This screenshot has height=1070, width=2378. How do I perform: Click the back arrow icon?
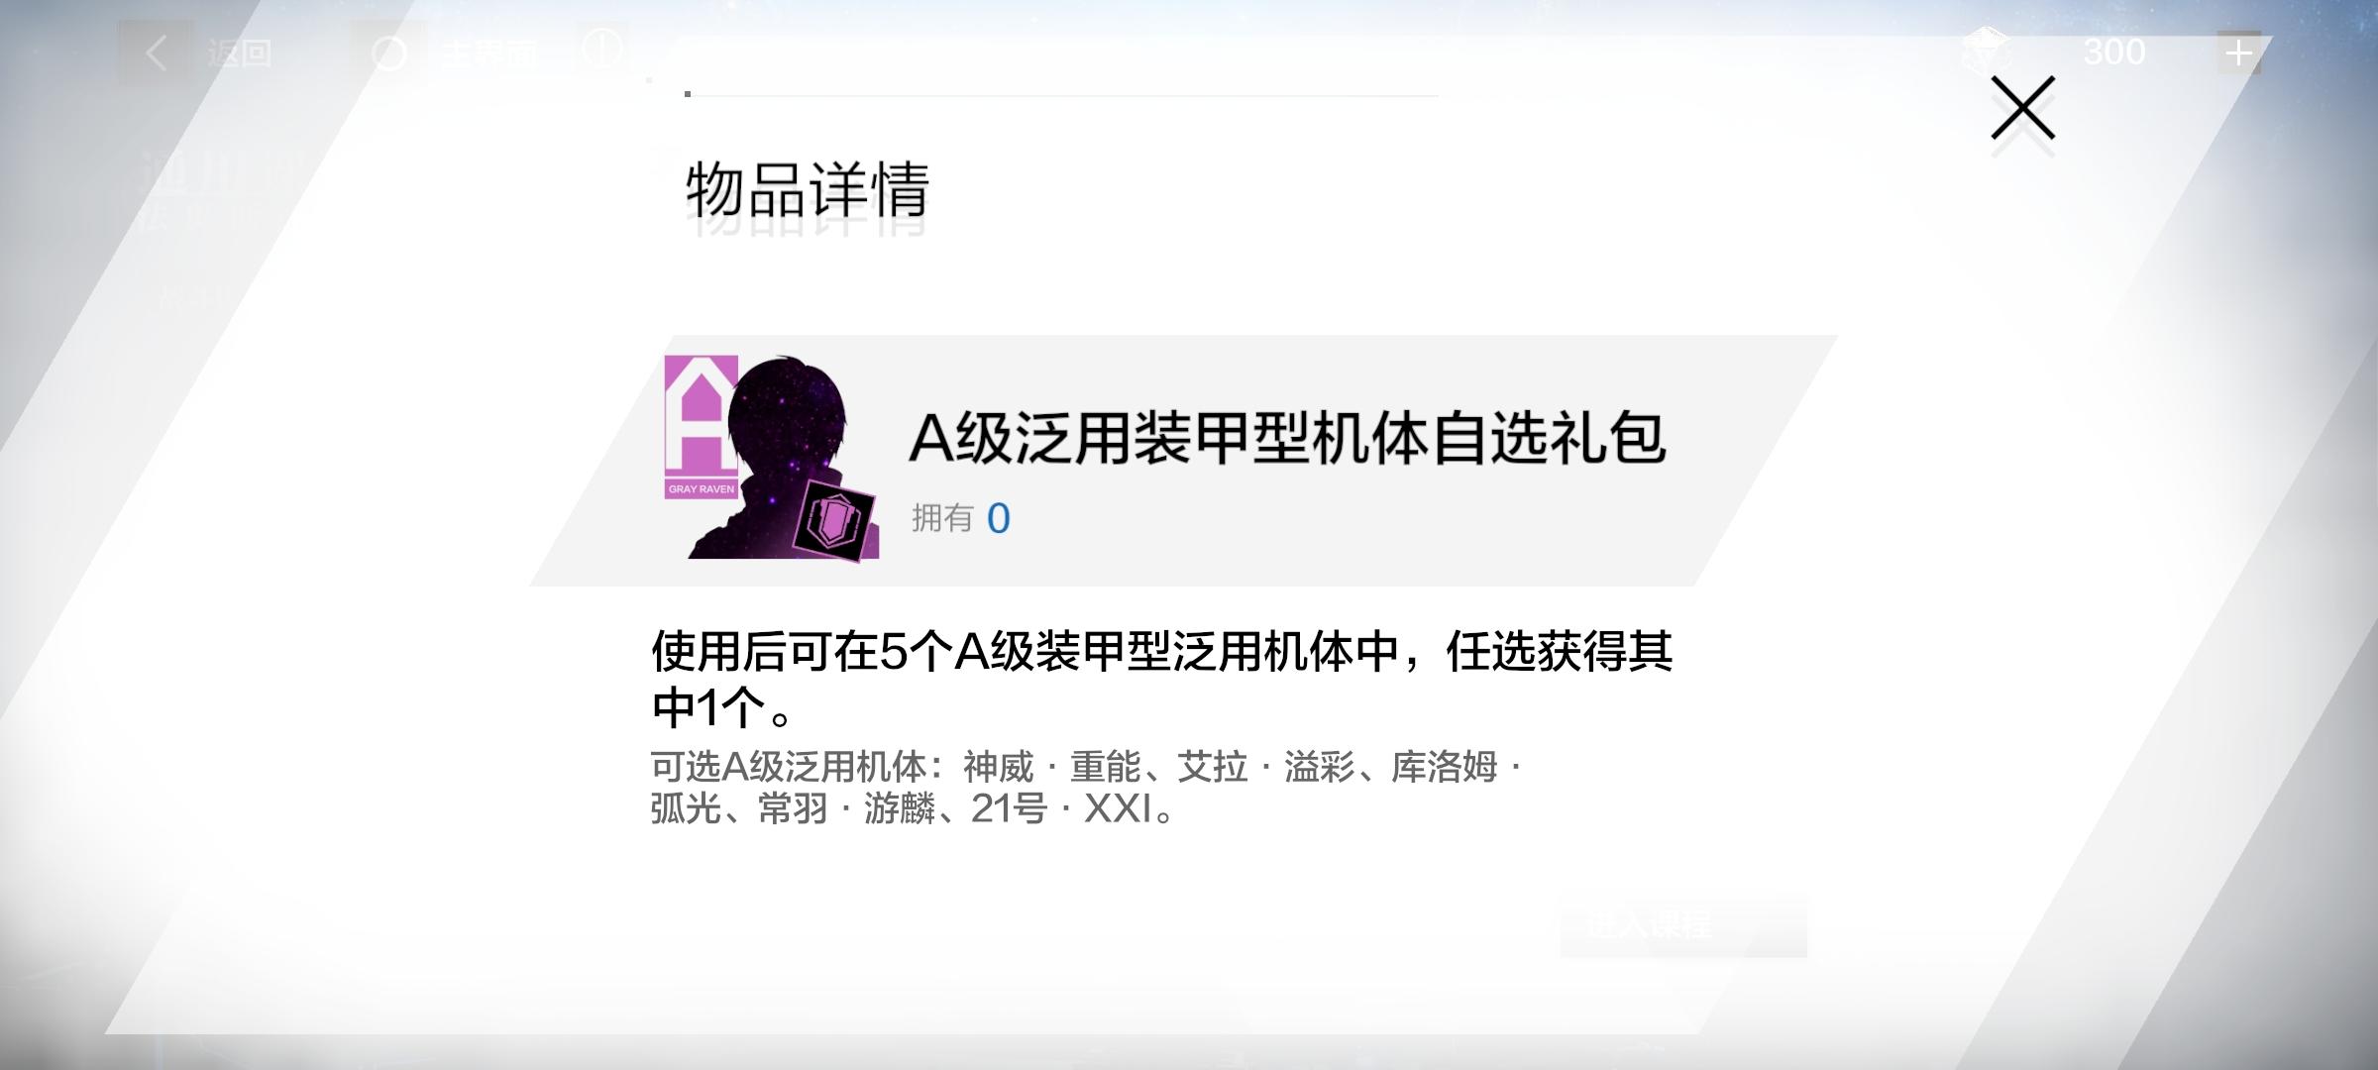coord(156,53)
